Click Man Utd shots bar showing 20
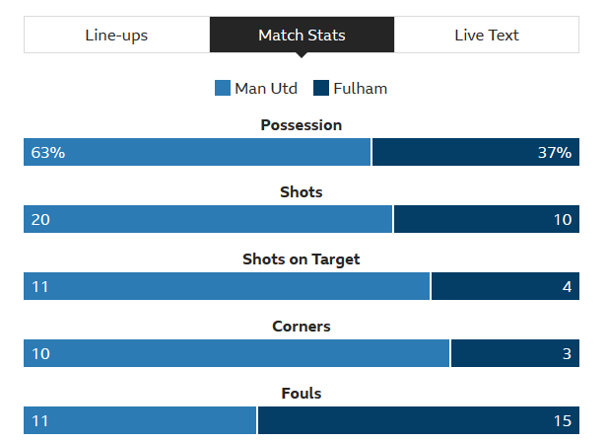 click(x=208, y=219)
